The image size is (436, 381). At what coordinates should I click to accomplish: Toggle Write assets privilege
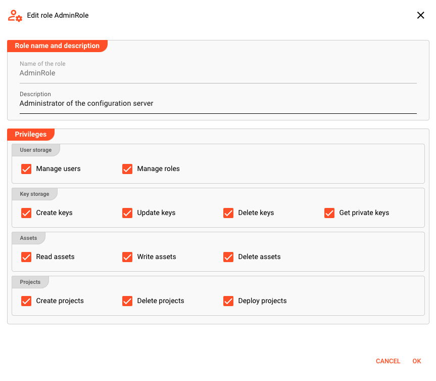click(127, 257)
